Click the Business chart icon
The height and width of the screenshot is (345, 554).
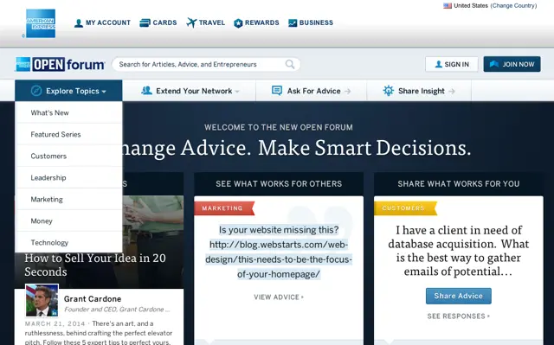293,23
